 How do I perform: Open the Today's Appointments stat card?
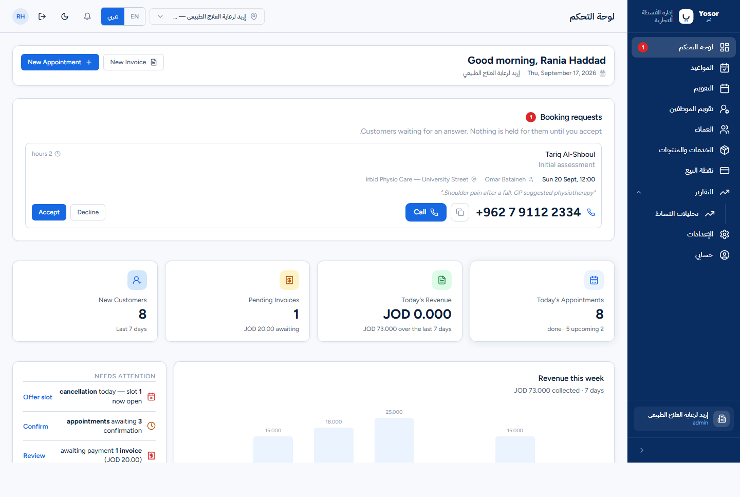(x=542, y=301)
